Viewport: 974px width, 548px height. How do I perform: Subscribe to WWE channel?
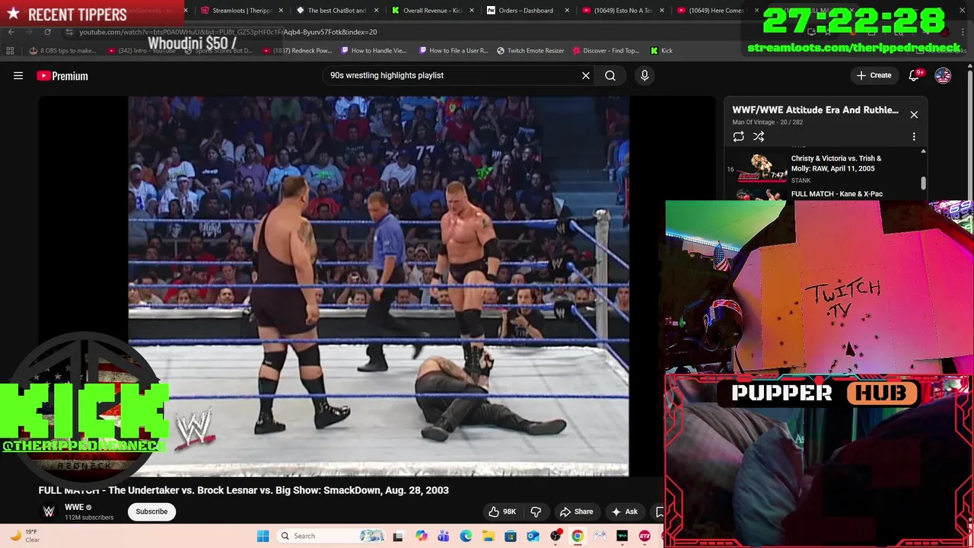click(151, 511)
